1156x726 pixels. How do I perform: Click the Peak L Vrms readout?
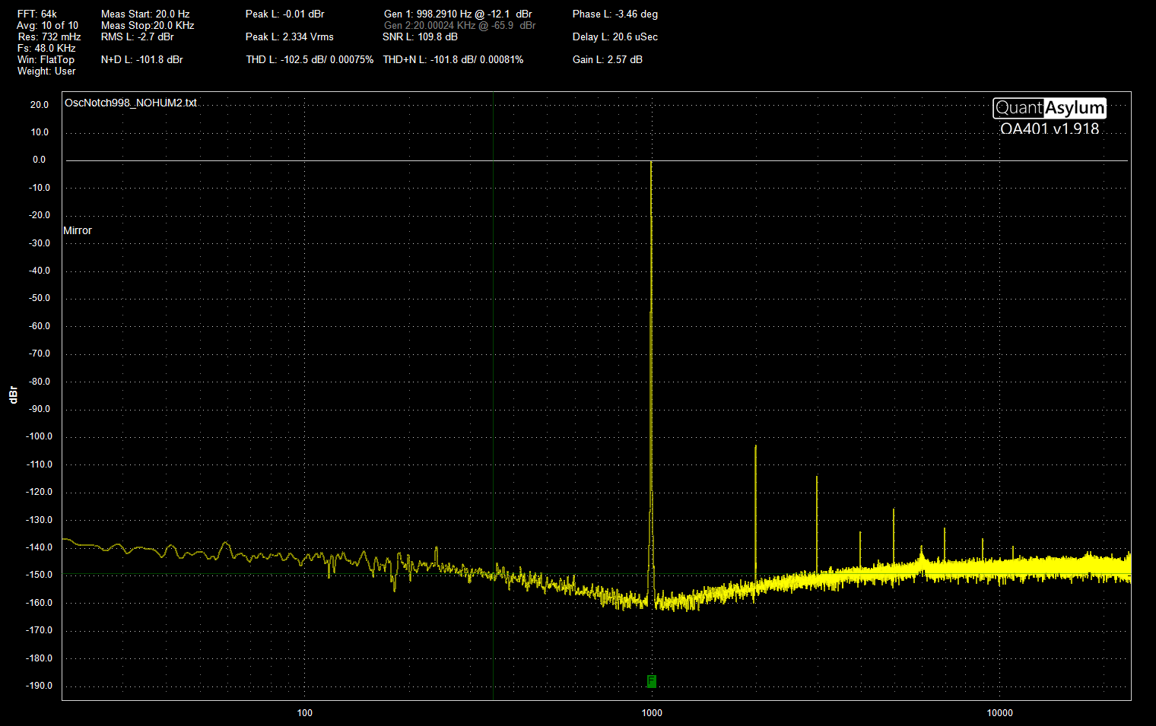(289, 36)
